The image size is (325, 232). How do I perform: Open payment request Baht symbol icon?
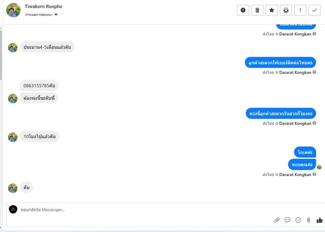tap(309, 220)
